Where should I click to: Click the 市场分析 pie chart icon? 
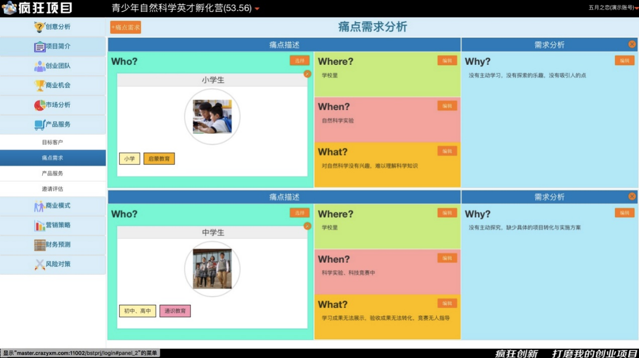click(x=40, y=105)
